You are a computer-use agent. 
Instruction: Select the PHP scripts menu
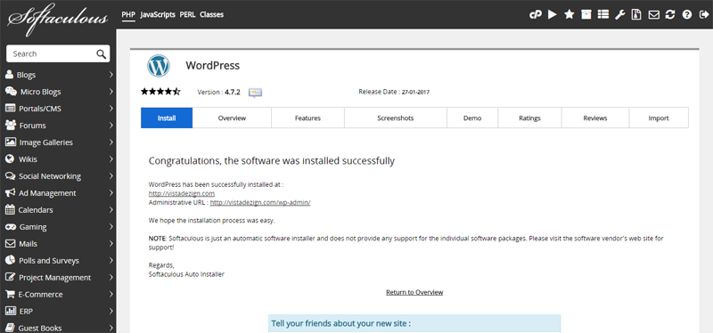click(128, 14)
